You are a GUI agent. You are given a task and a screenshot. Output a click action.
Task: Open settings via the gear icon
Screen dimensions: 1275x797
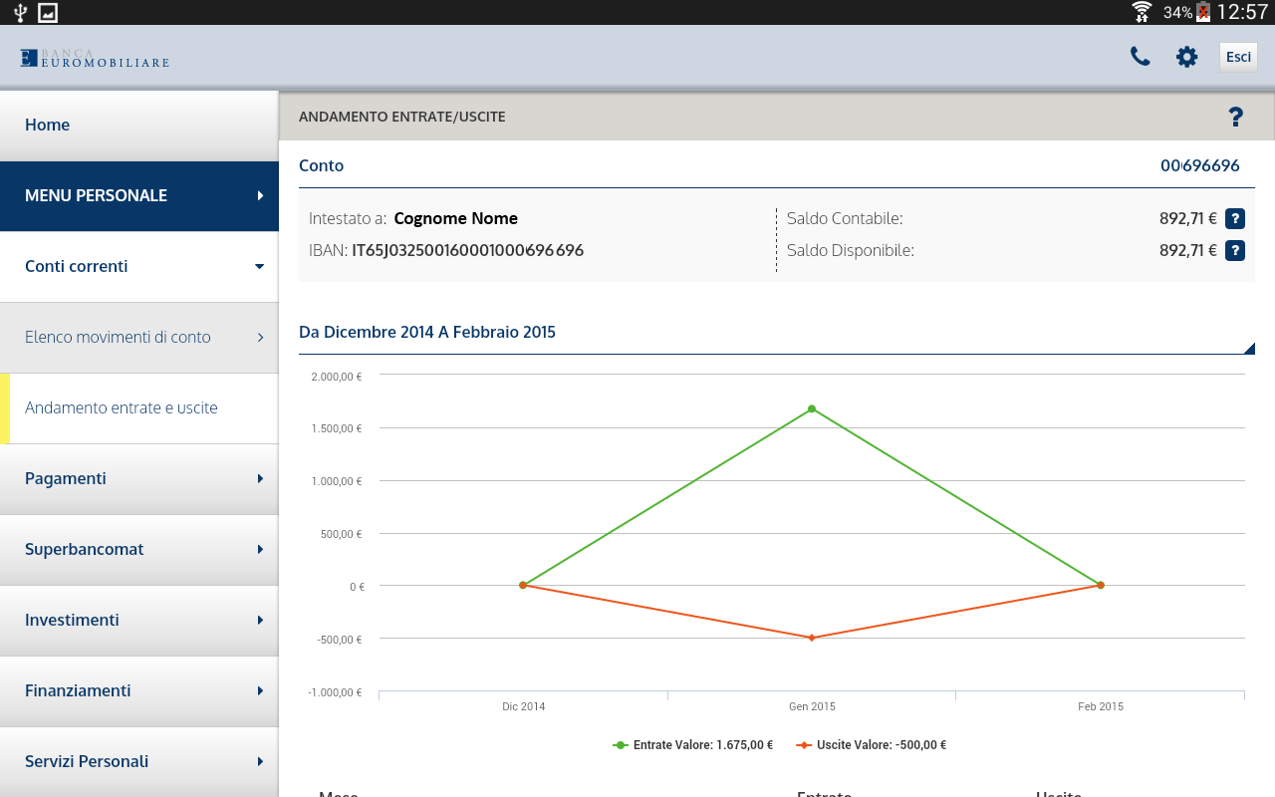(x=1186, y=57)
